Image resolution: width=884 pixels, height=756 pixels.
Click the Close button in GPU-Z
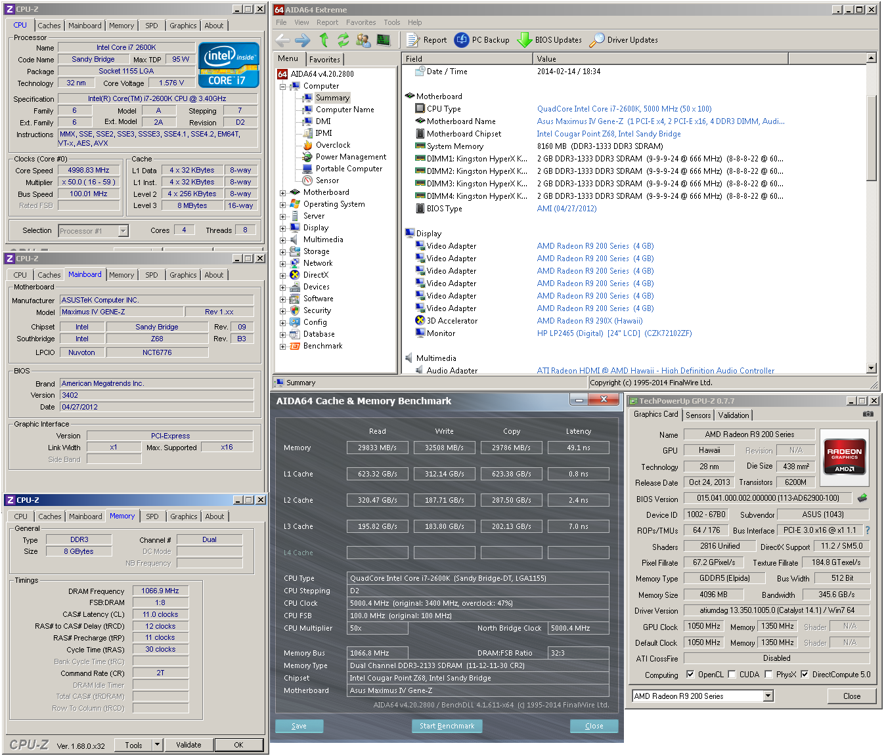[852, 696]
